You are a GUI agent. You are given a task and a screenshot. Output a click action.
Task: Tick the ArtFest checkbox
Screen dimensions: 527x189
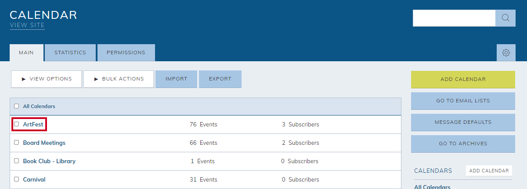(17, 124)
